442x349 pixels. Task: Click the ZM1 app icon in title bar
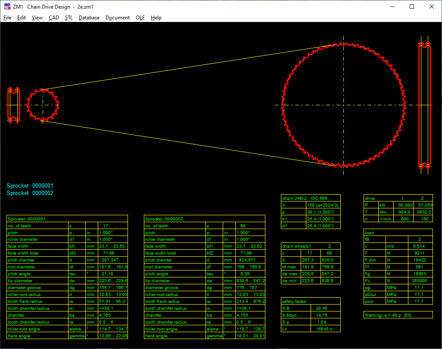(x=7, y=7)
